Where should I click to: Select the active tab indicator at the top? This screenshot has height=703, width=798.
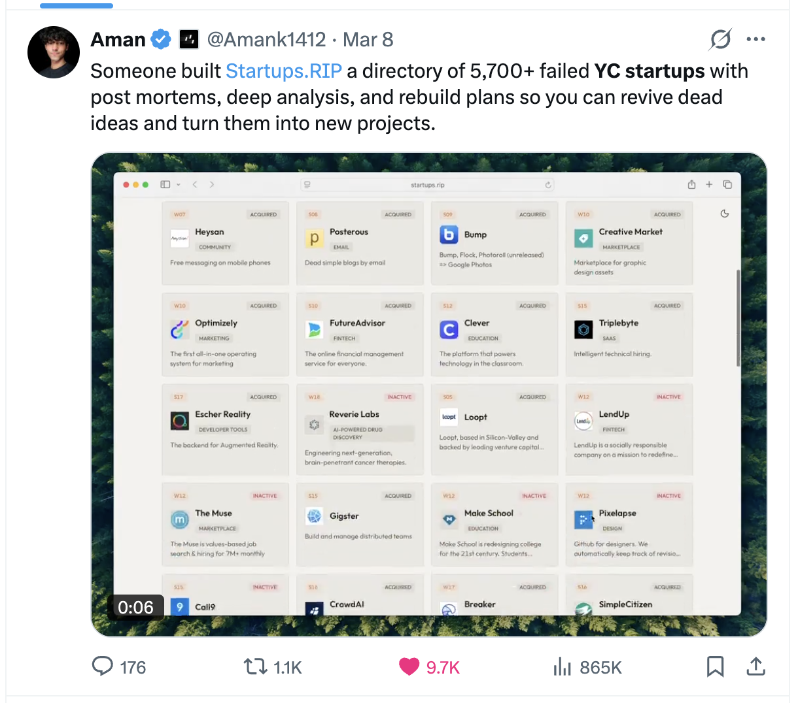[x=76, y=5]
